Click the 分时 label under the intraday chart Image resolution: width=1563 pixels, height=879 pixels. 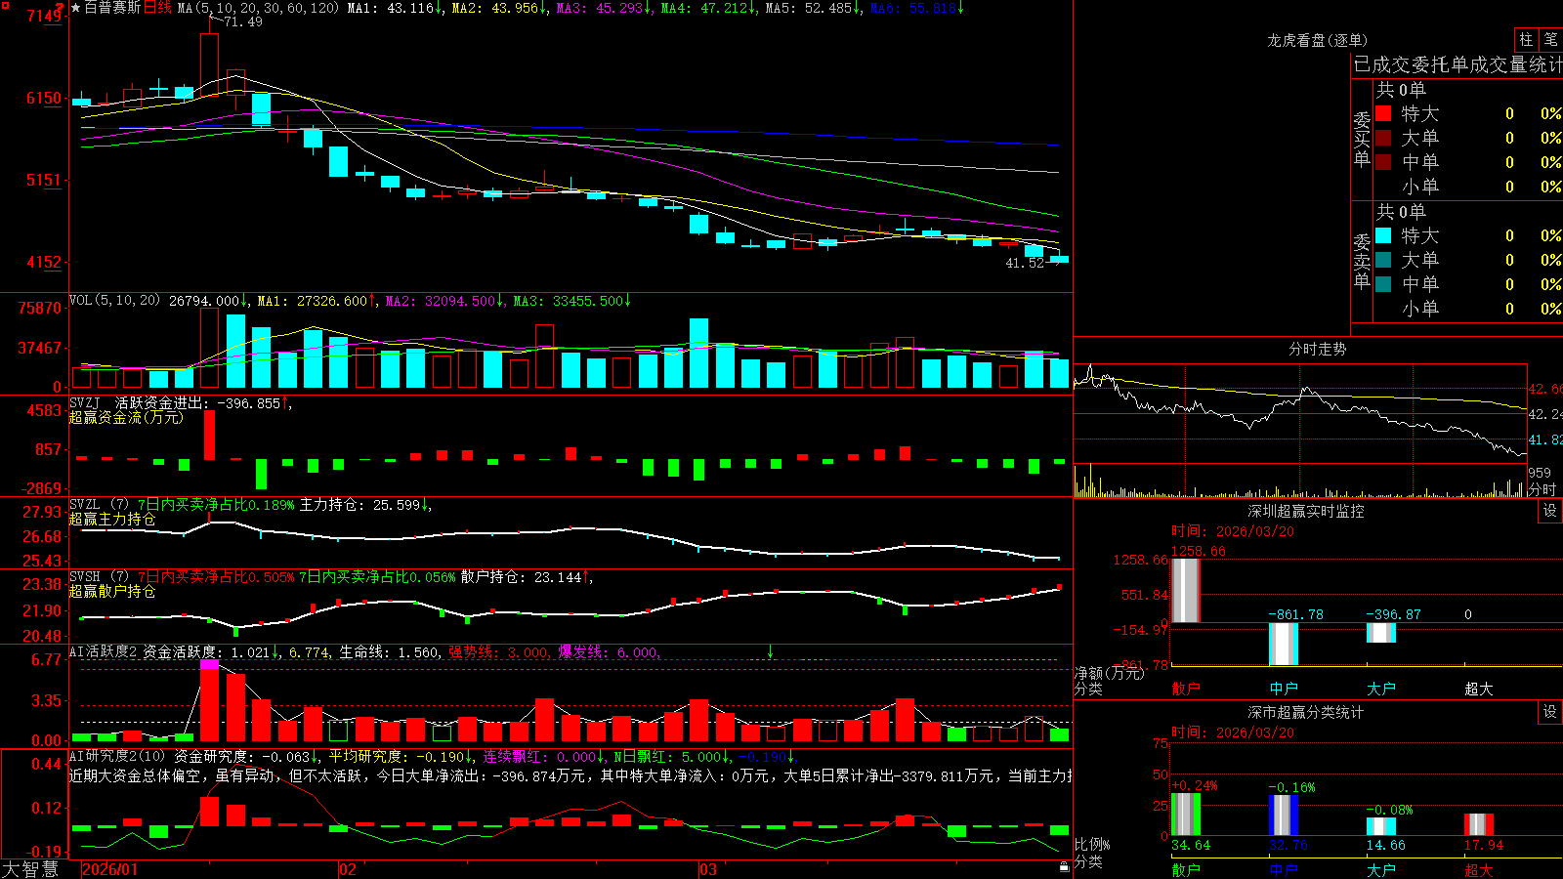point(1542,489)
